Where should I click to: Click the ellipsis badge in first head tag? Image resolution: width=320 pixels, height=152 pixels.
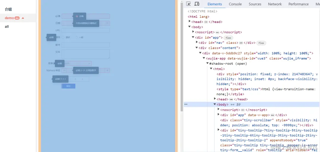click(206, 22)
